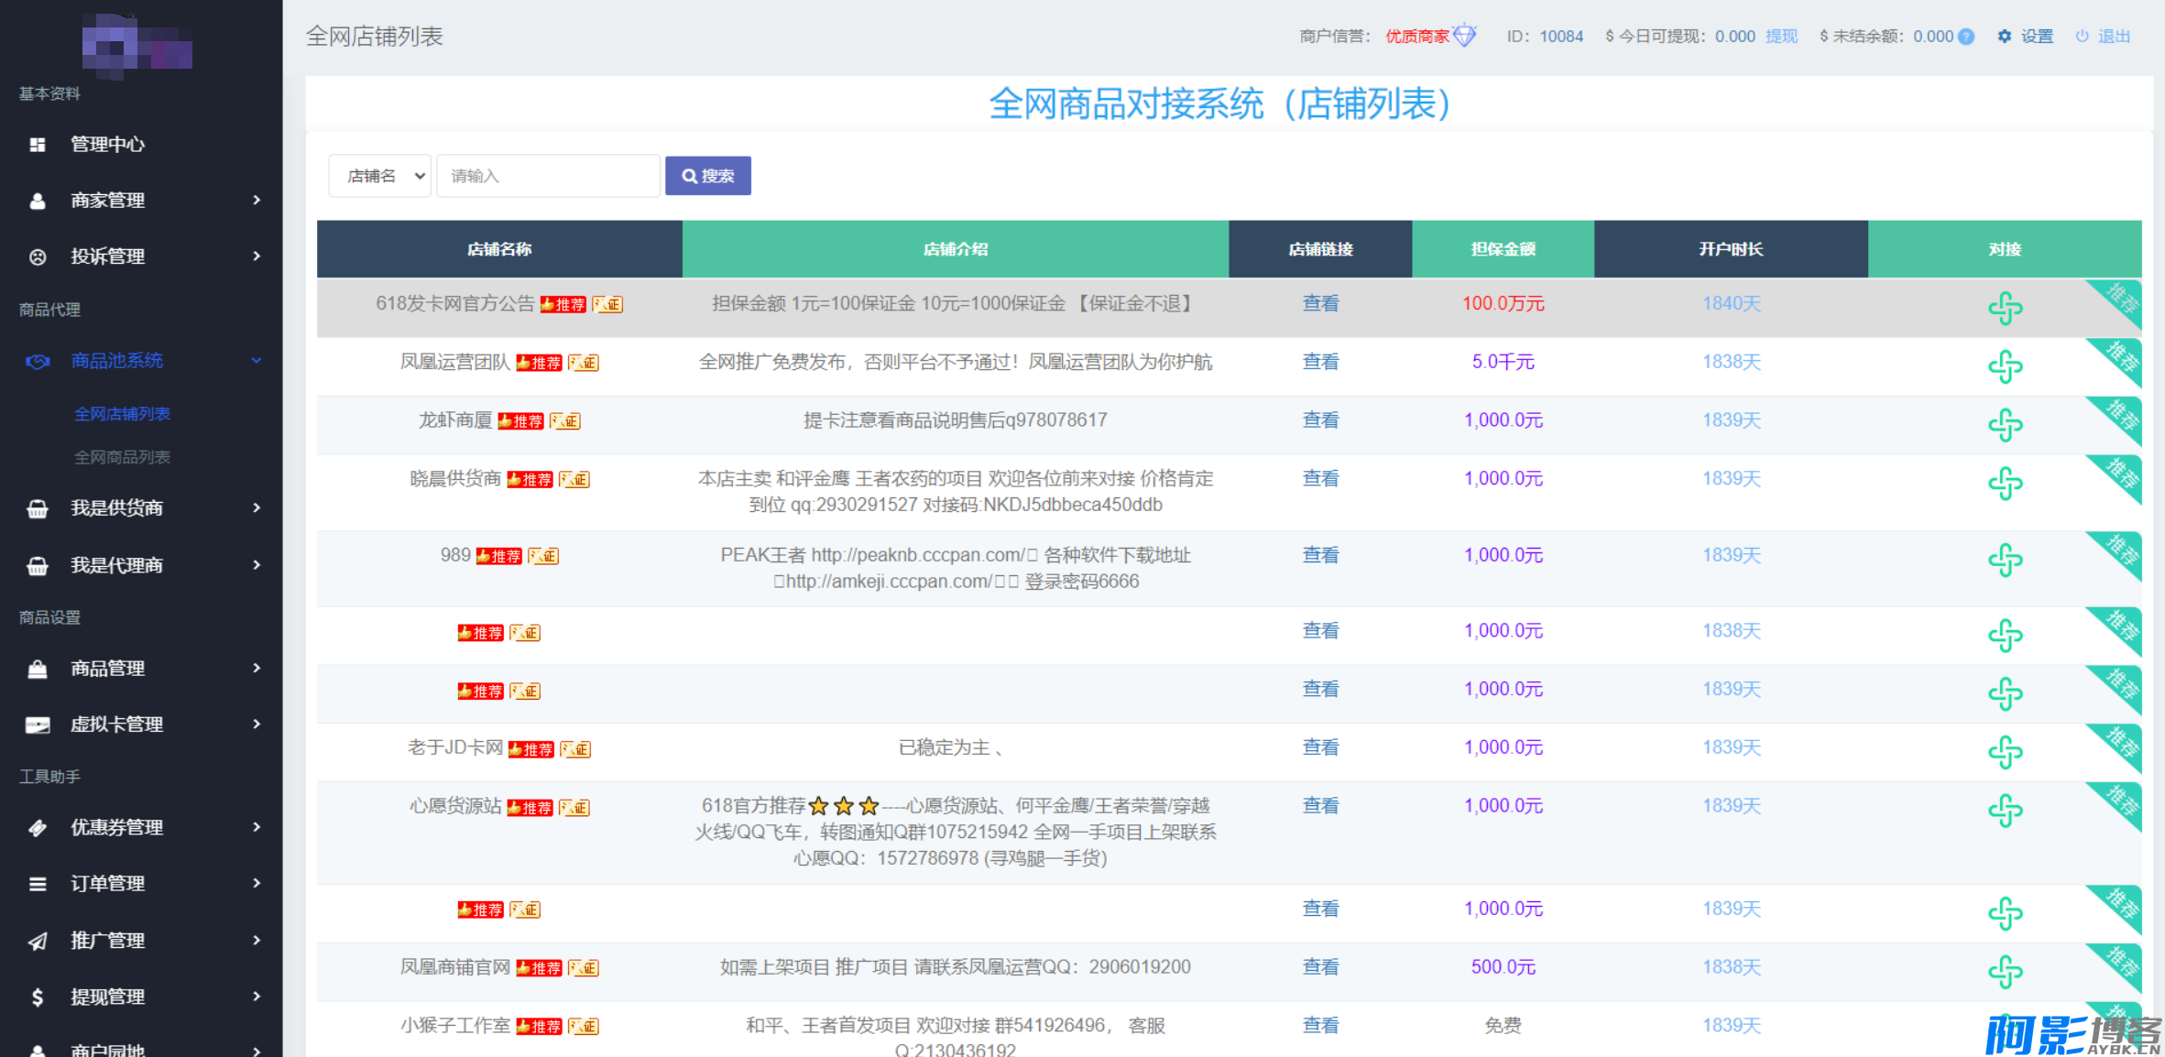Image resolution: width=2165 pixels, height=1057 pixels.
Task: Click the help question mark beside 未结余额
Action: 1966,37
